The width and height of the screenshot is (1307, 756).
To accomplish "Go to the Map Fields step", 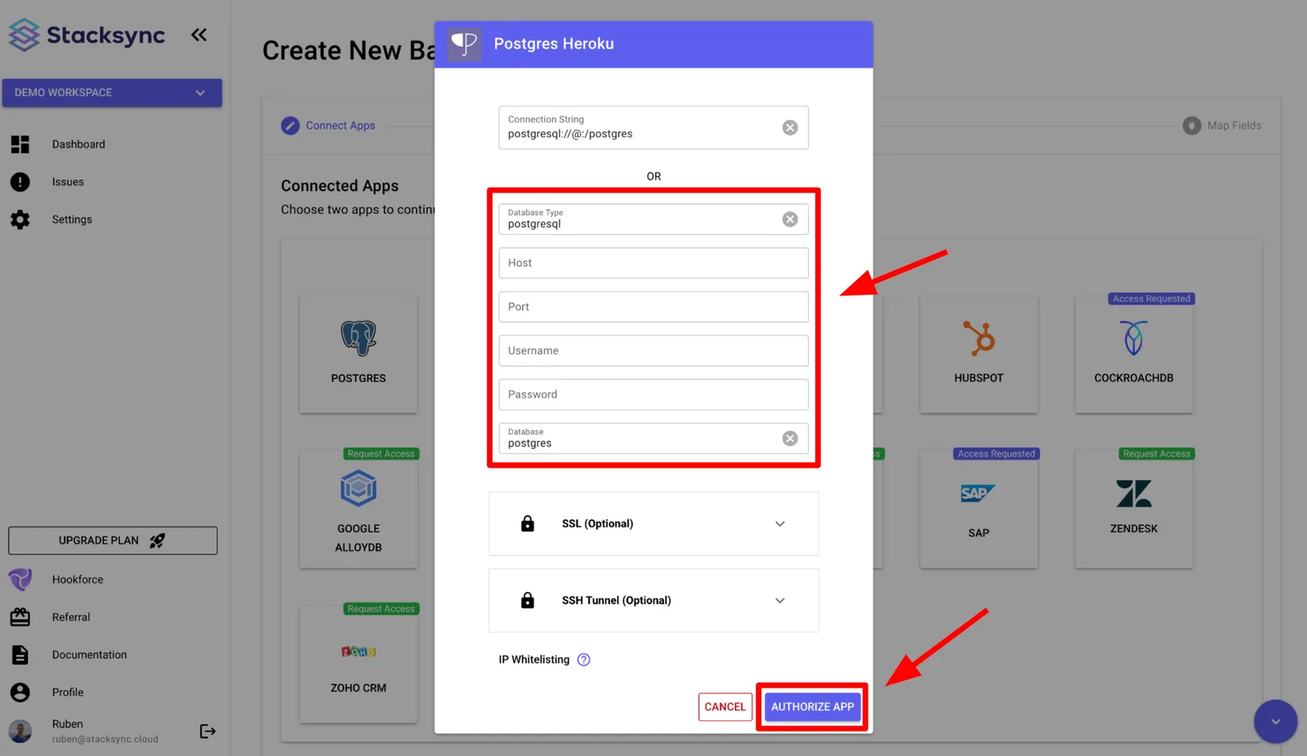I will [1222, 126].
